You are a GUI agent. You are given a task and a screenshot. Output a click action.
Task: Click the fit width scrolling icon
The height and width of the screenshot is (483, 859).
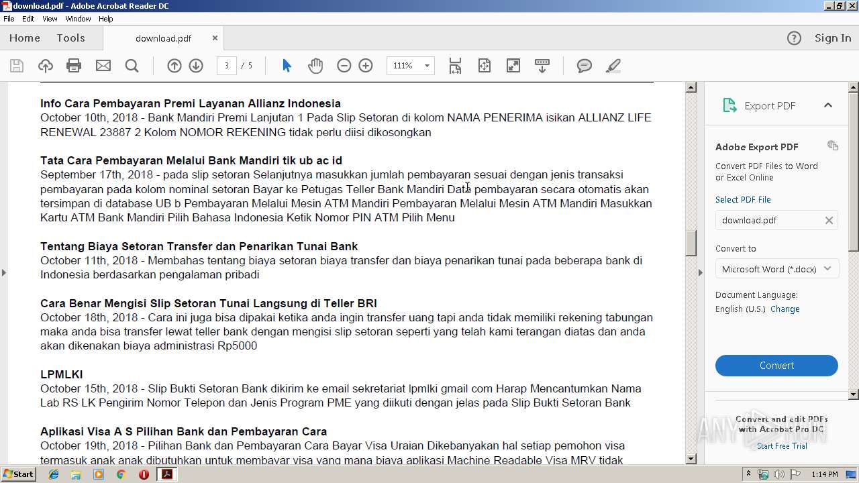pyautogui.click(x=455, y=66)
